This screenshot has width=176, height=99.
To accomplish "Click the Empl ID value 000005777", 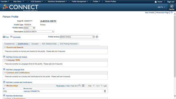I will pyautogui.click(x=28, y=21).
